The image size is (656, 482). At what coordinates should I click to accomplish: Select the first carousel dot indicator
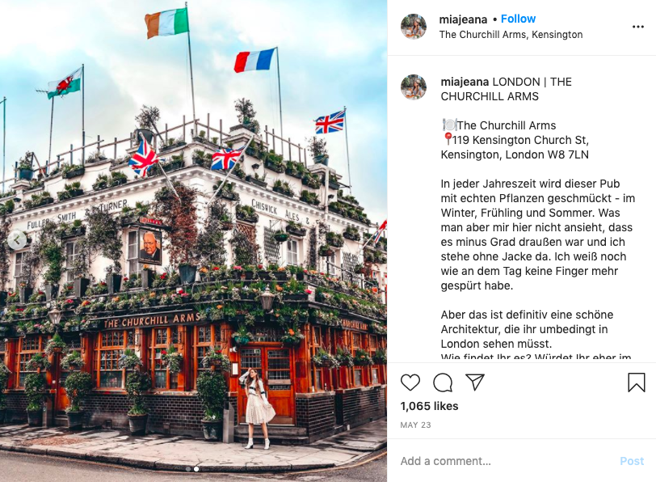pyautogui.click(x=188, y=469)
